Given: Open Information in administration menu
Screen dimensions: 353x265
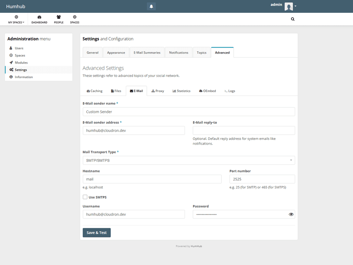Looking at the screenshot, I should click(x=23, y=77).
